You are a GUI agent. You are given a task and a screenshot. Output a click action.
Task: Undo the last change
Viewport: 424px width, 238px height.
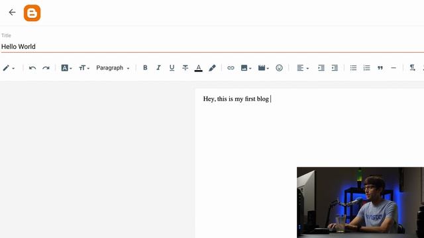pos(32,67)
